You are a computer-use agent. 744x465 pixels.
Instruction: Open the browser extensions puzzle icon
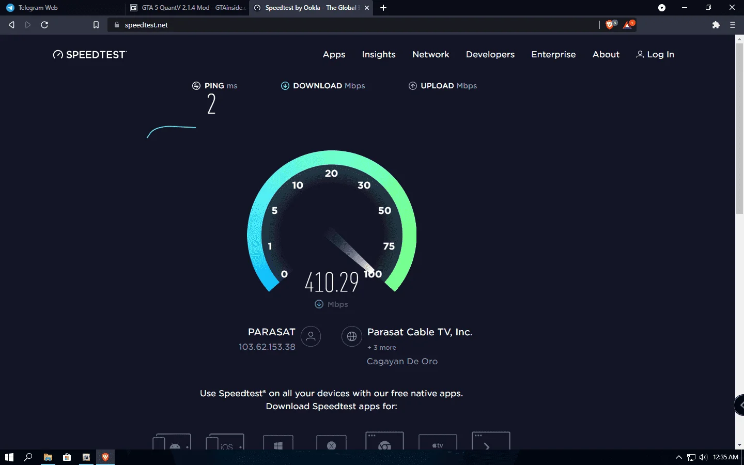716,25
